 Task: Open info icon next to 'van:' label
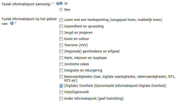pyautogui.click(x=12, y=23)
